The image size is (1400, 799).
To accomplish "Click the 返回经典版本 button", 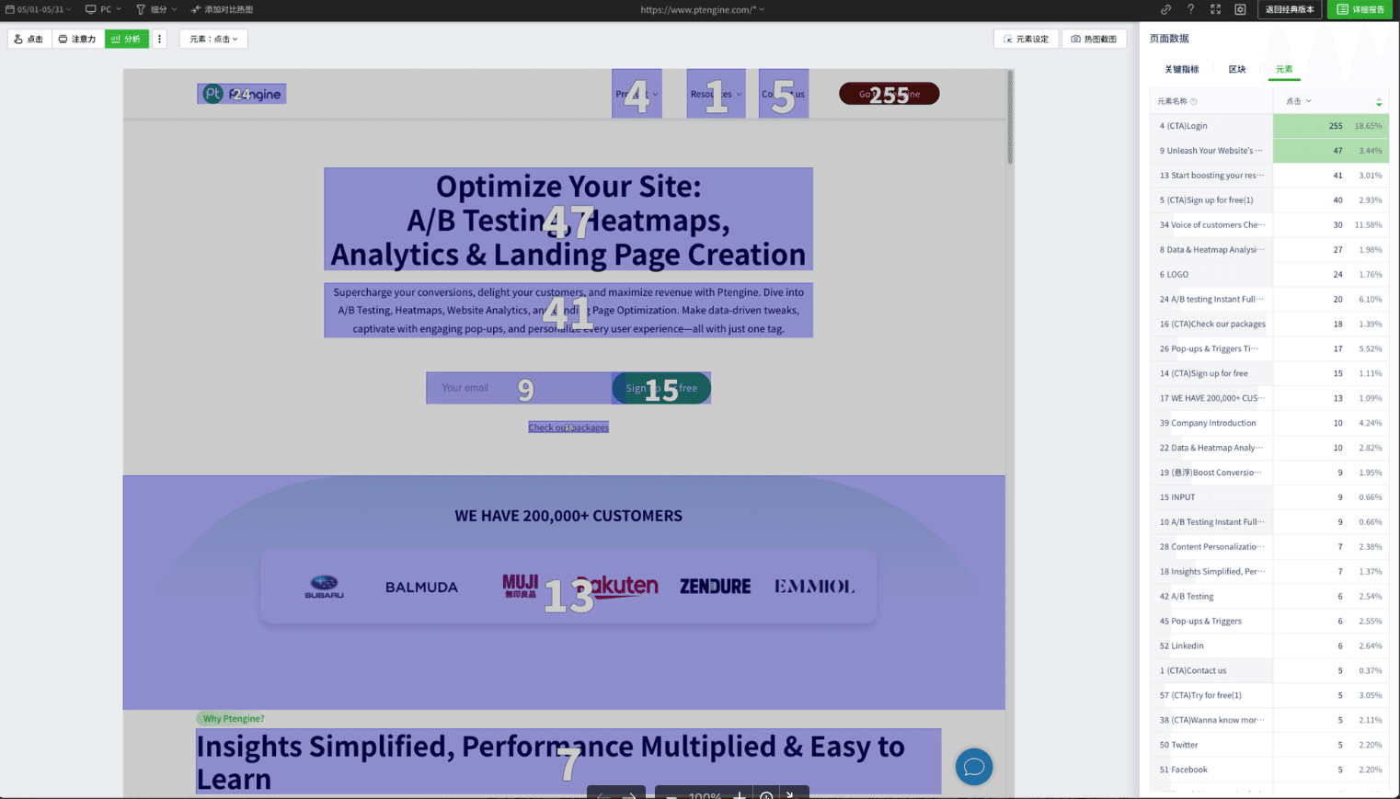I will point(1290,9).
